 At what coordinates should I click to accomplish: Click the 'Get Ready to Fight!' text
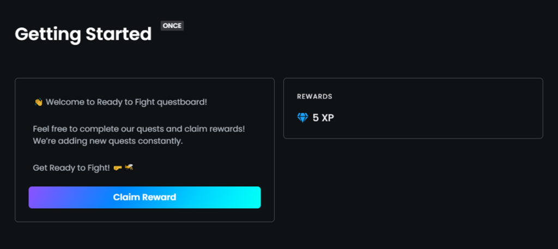point(71,167)
